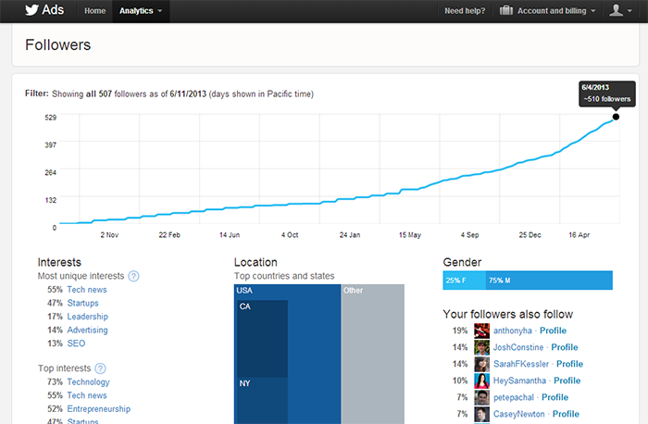Click JoshConstine's avatar thumbnail

pyautogui.click(x=481, y=347)
